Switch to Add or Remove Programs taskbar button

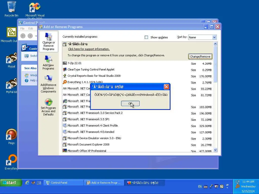tap(104, 183)
